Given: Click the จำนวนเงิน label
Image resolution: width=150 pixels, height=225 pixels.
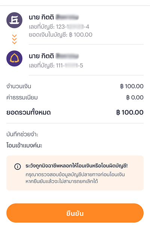Looking at the screenshot, I should (19, 86).
